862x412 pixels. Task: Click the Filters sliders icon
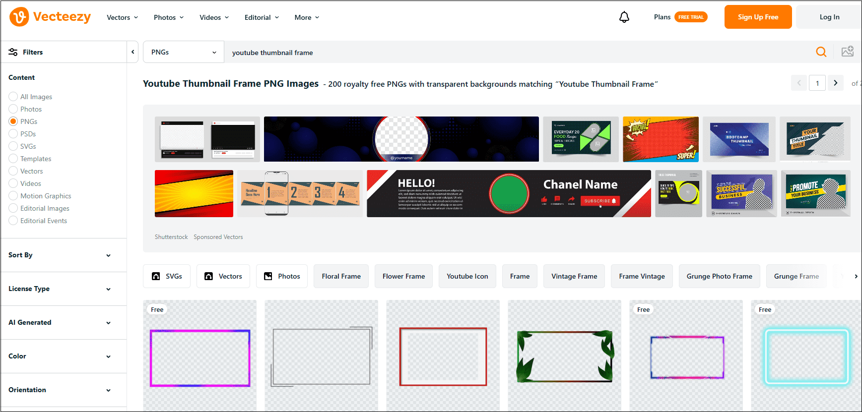point(13,52)
